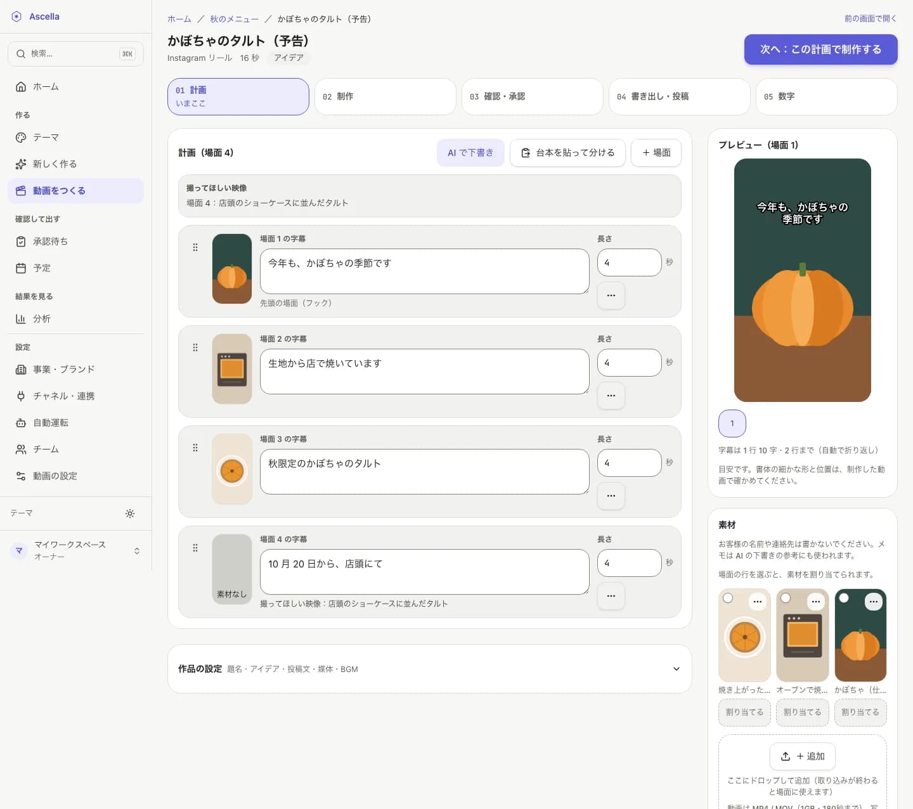Expand the 作品の設定 section
913x809 pixels.
(429, 669)
